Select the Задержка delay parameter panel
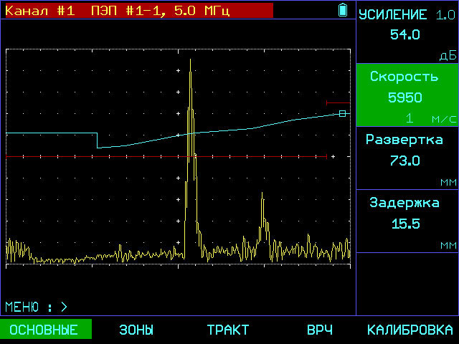Viewport: 459px width, 344px height. 407,221
